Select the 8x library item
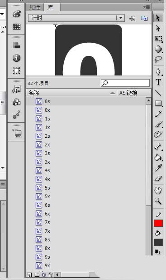This screenshot has height=280, width=166. [x=86, y=248]
